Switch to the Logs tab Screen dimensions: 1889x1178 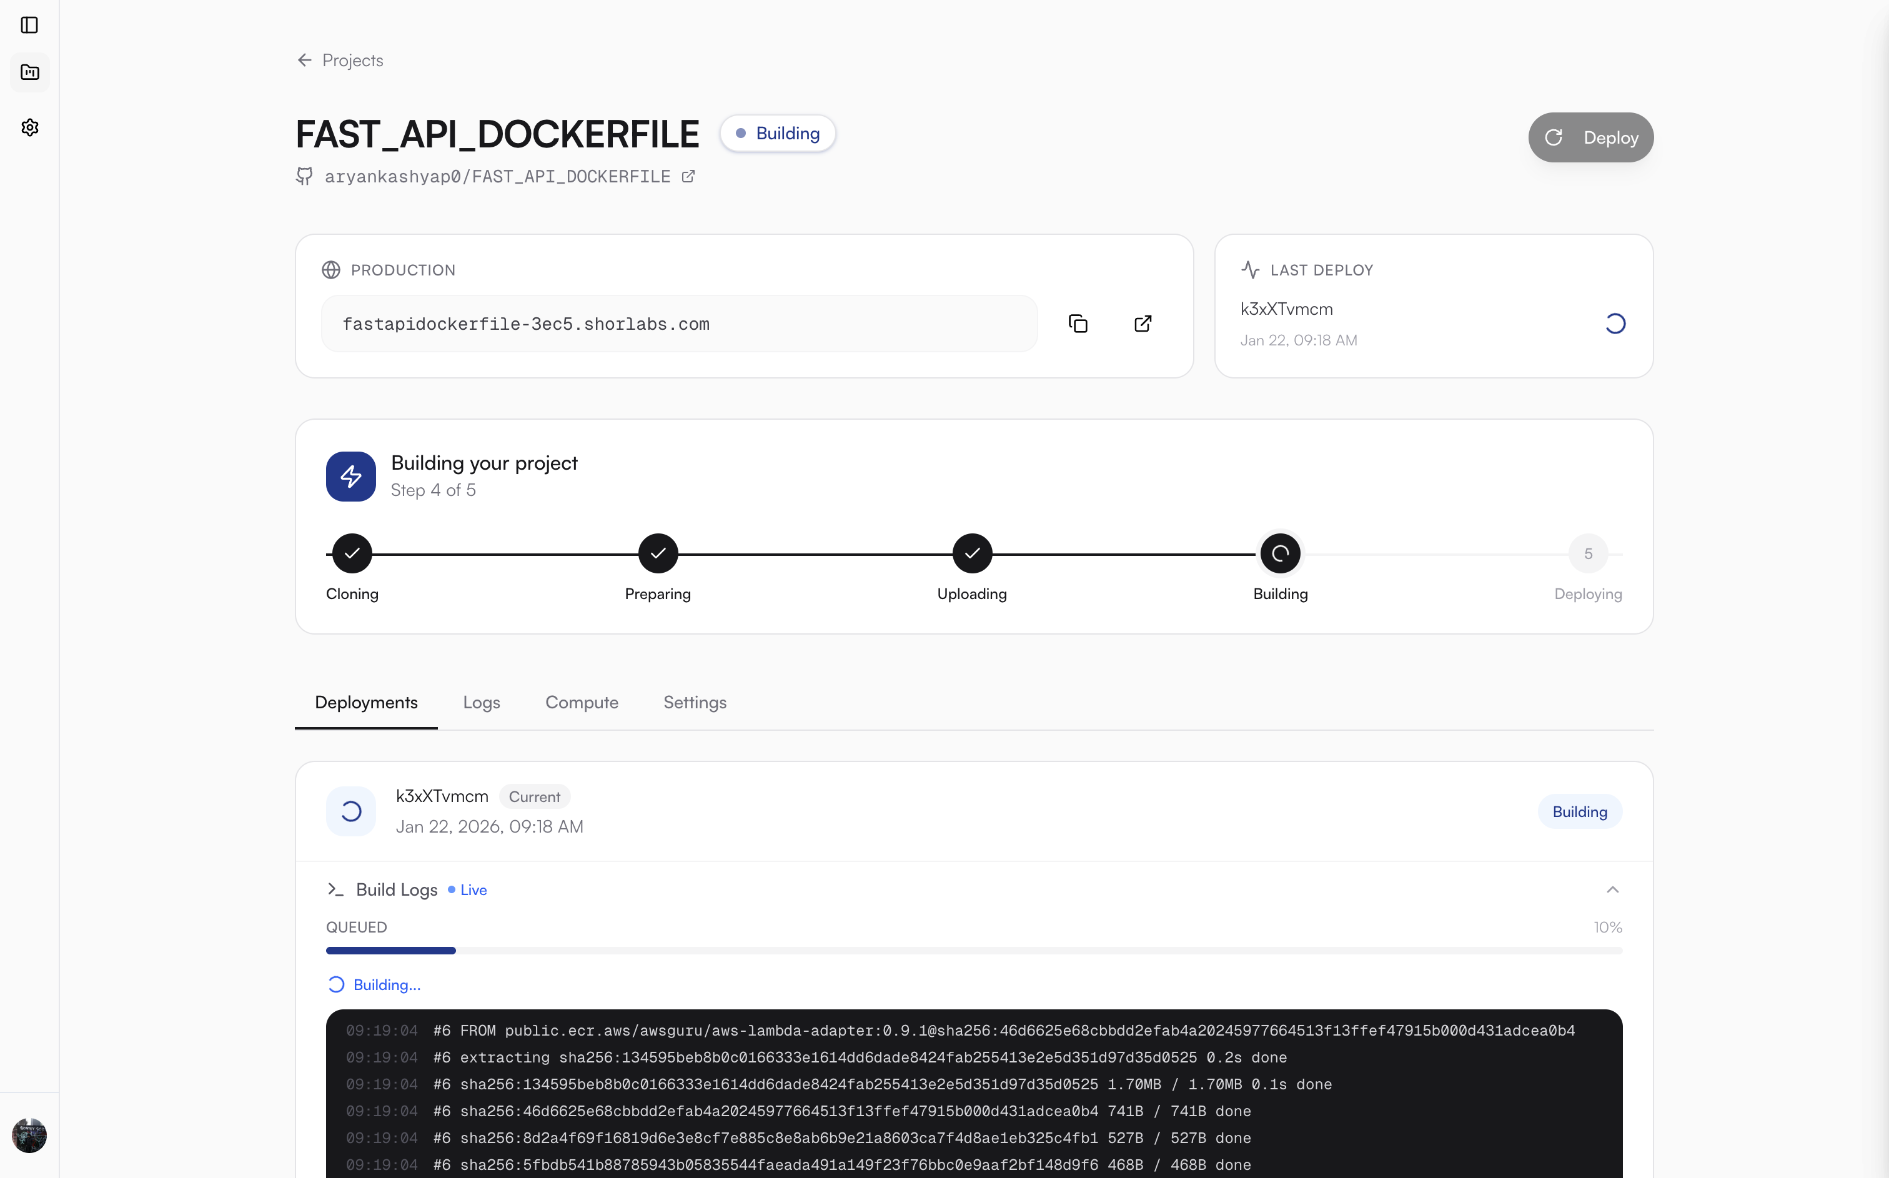(x=480, y=702)
